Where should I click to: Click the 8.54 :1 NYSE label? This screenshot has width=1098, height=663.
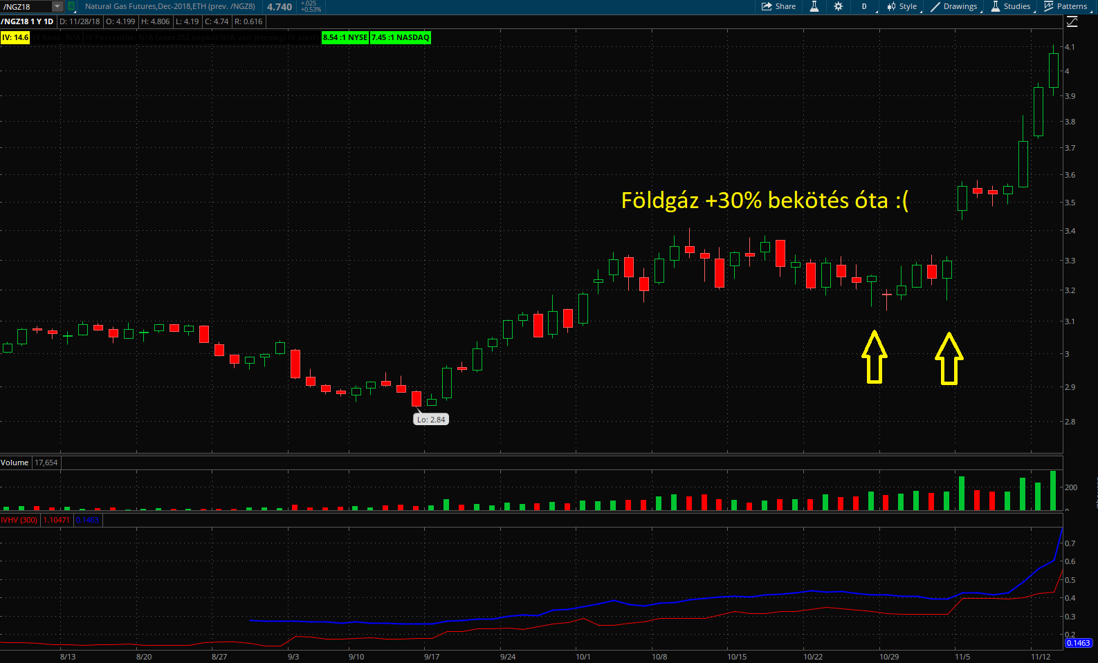click(345, 37)
